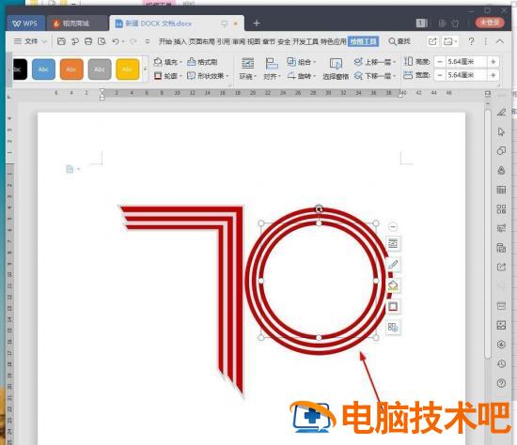Click the 旋转 rotate command
This screenshot has height=445, width=517.
(301, 76)
